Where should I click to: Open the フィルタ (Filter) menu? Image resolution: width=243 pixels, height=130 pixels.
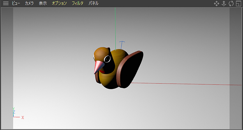[78, 3]
